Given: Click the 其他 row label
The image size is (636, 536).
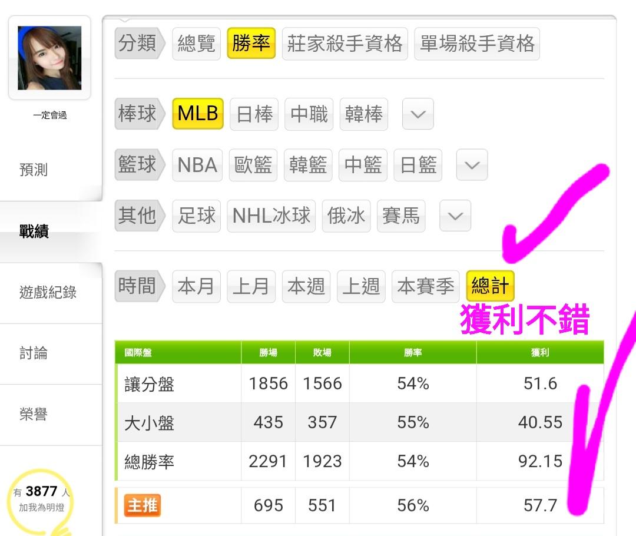Looking at the screenshot, I should click(x=140, y=216).
